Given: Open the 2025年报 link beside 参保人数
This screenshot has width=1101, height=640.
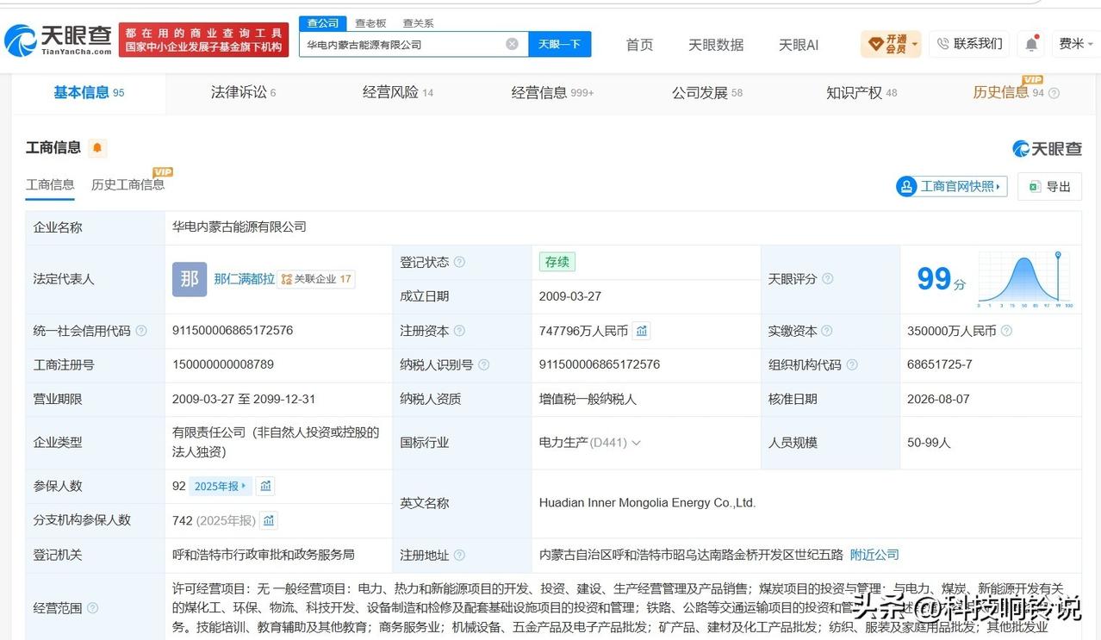Looking at the screenshot, I should [221, 486].
